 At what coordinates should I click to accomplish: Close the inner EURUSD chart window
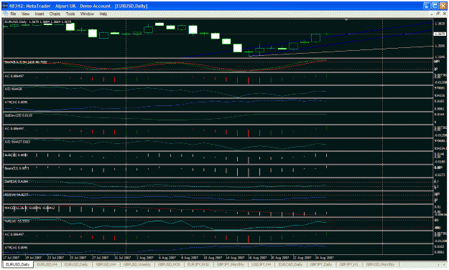tap(444, 14)
